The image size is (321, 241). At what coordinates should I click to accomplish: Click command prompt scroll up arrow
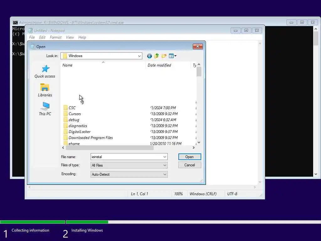tap(316, 29)
